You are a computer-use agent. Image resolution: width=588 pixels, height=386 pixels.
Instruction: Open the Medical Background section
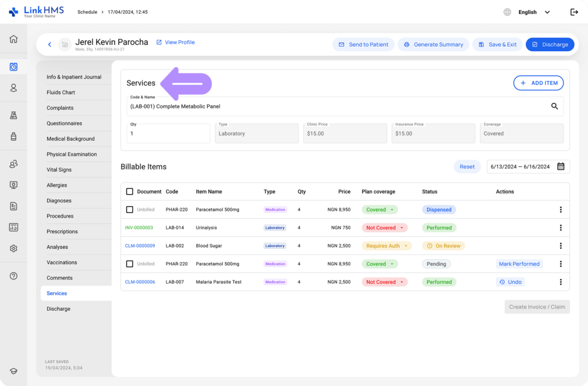(x=71, y=139)
